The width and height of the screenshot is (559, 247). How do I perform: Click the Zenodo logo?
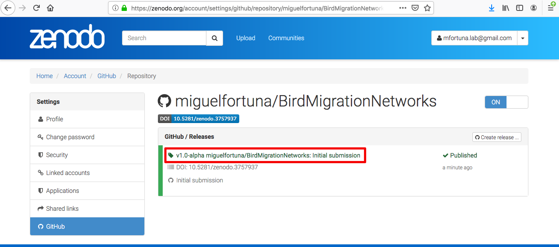(x=67, y=37)
